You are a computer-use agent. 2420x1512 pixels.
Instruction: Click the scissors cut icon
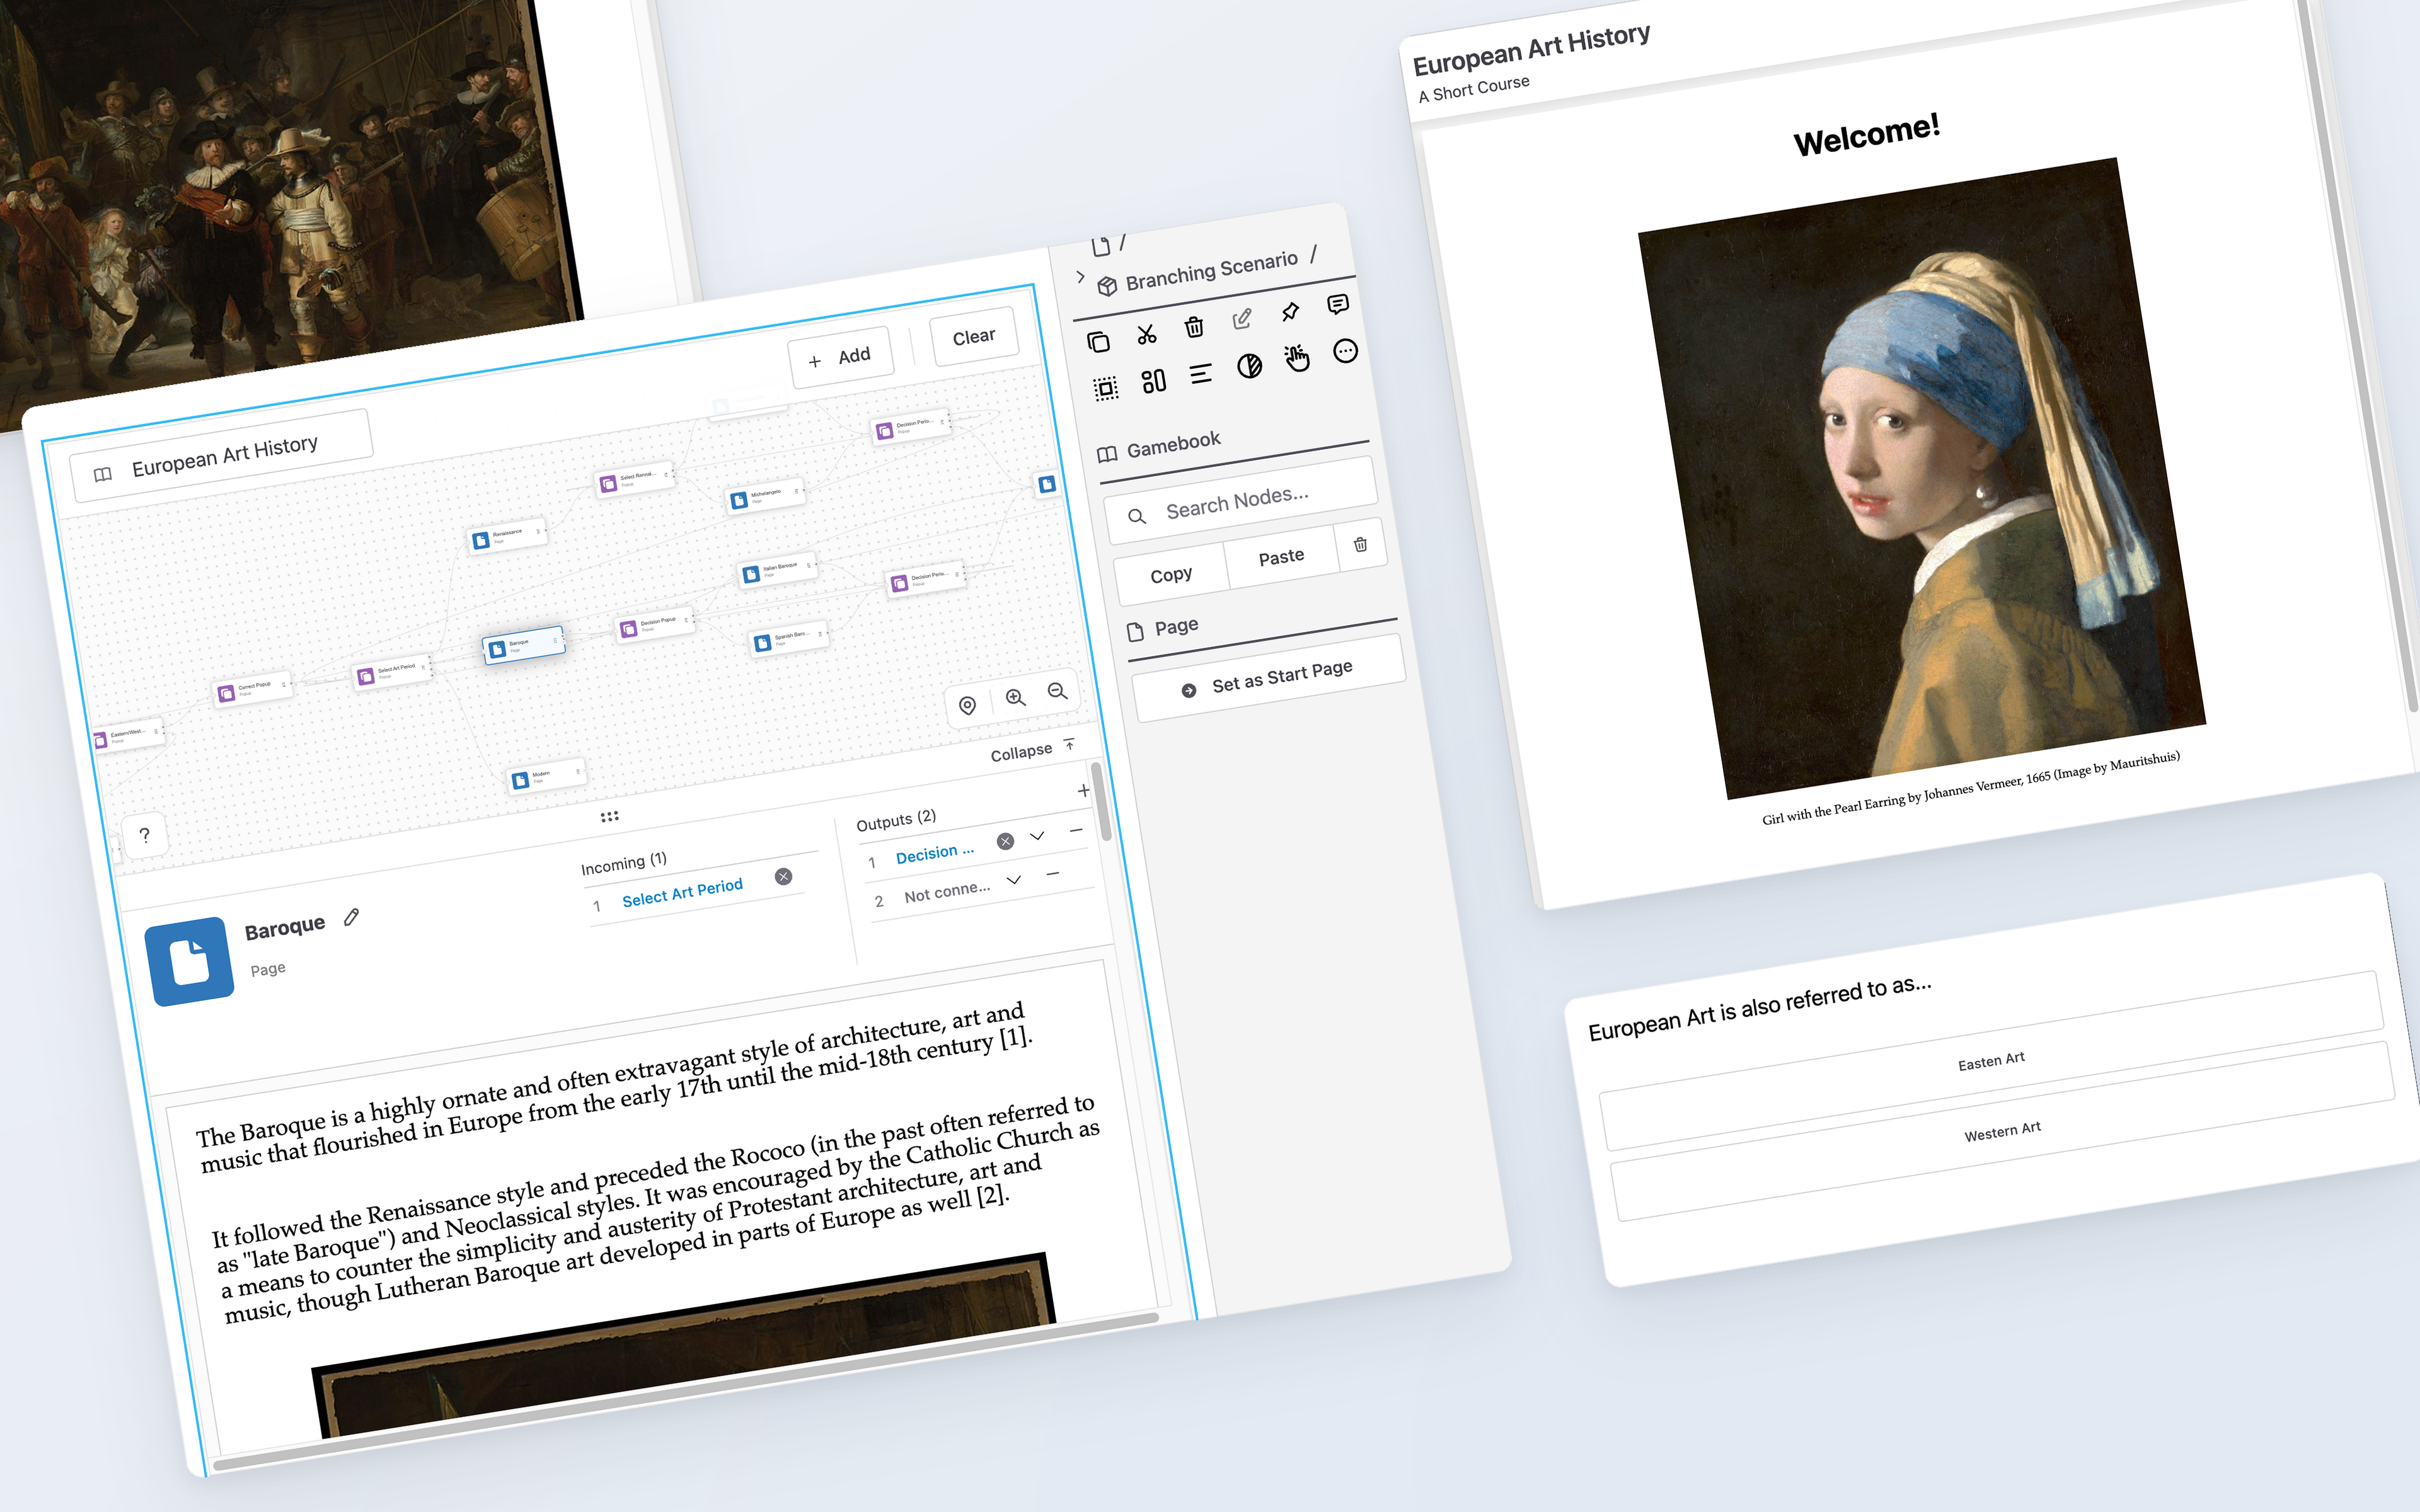1146,334
